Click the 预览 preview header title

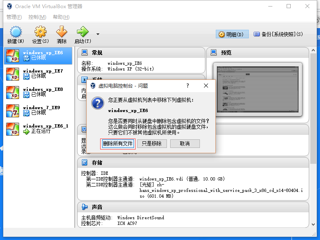(226, 53)
